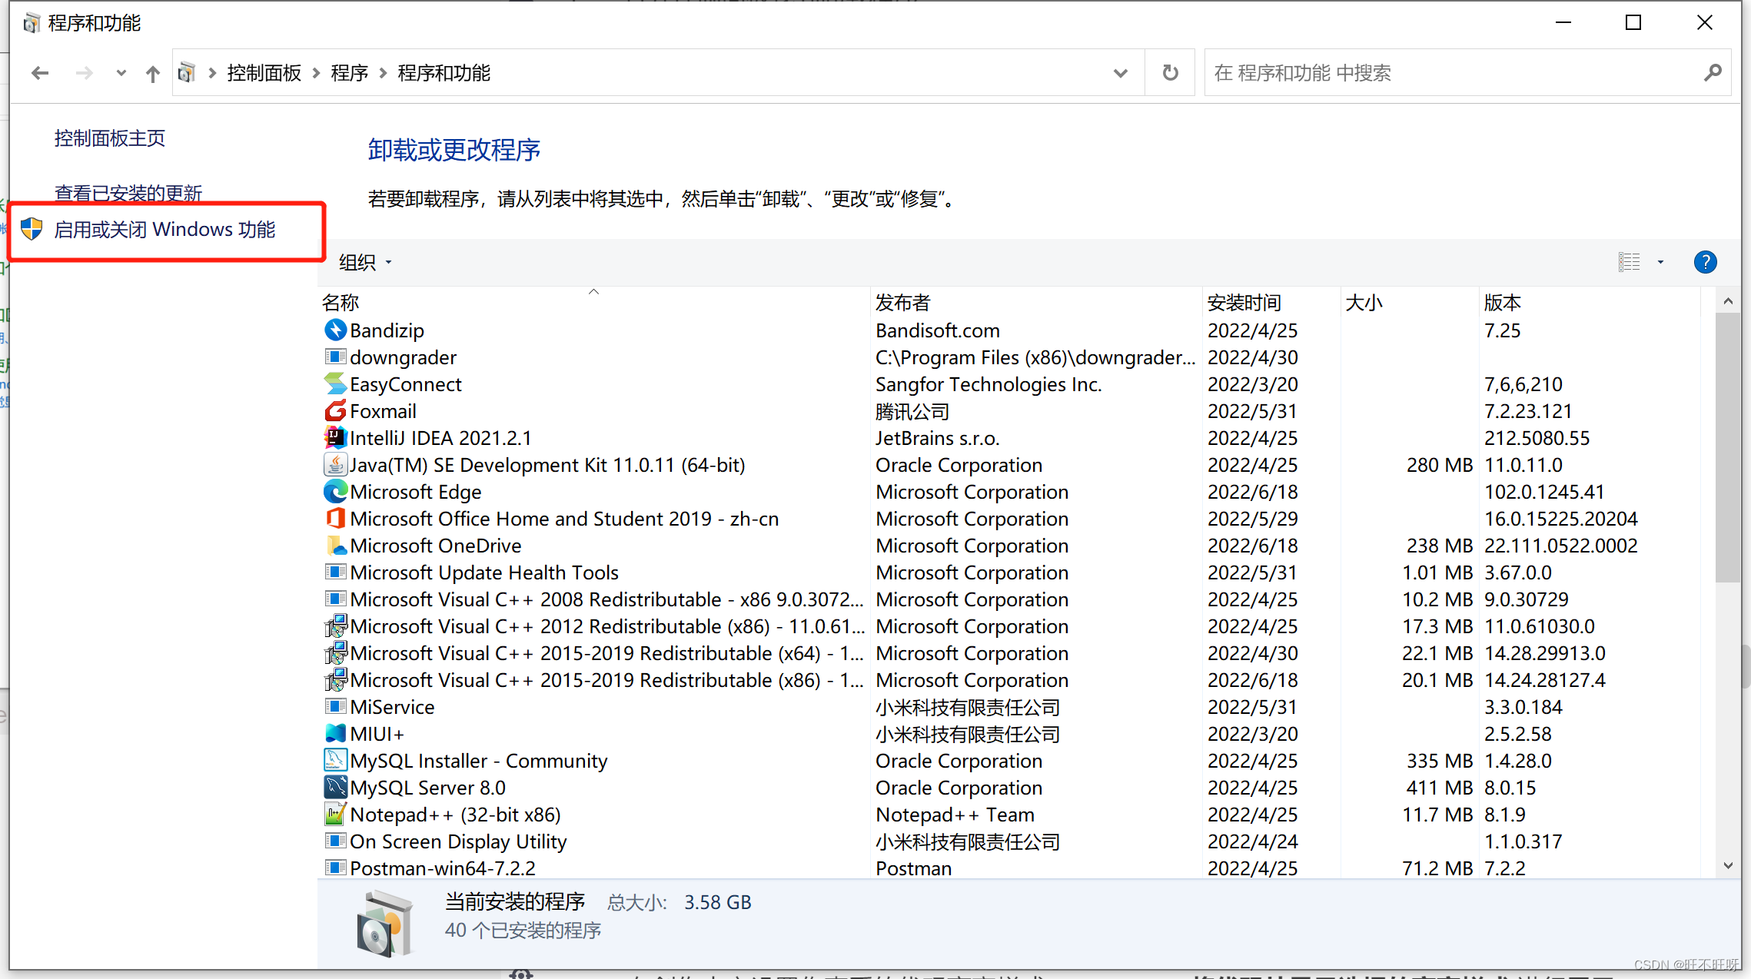The height and width of the screenshot is (979, 1751).
Task: Click publisher Notepad++ Team
Action: (x=955, y=815)
